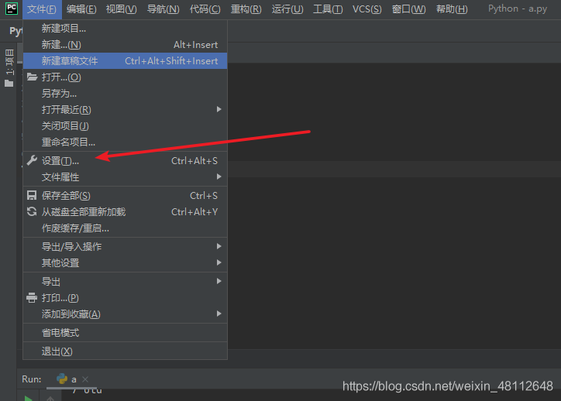The height and width of the screenshot is (401, 561).
Task: Click the reload icon for 从磁盘全部重新加载
Action: (32, 211)
